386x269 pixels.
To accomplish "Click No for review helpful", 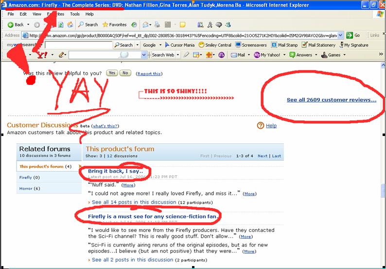I will (x=125, y=73).
